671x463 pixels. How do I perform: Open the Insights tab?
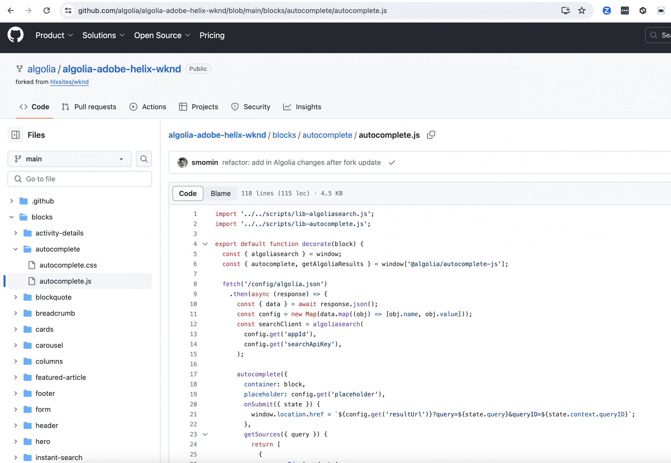(x=302, y=107)
